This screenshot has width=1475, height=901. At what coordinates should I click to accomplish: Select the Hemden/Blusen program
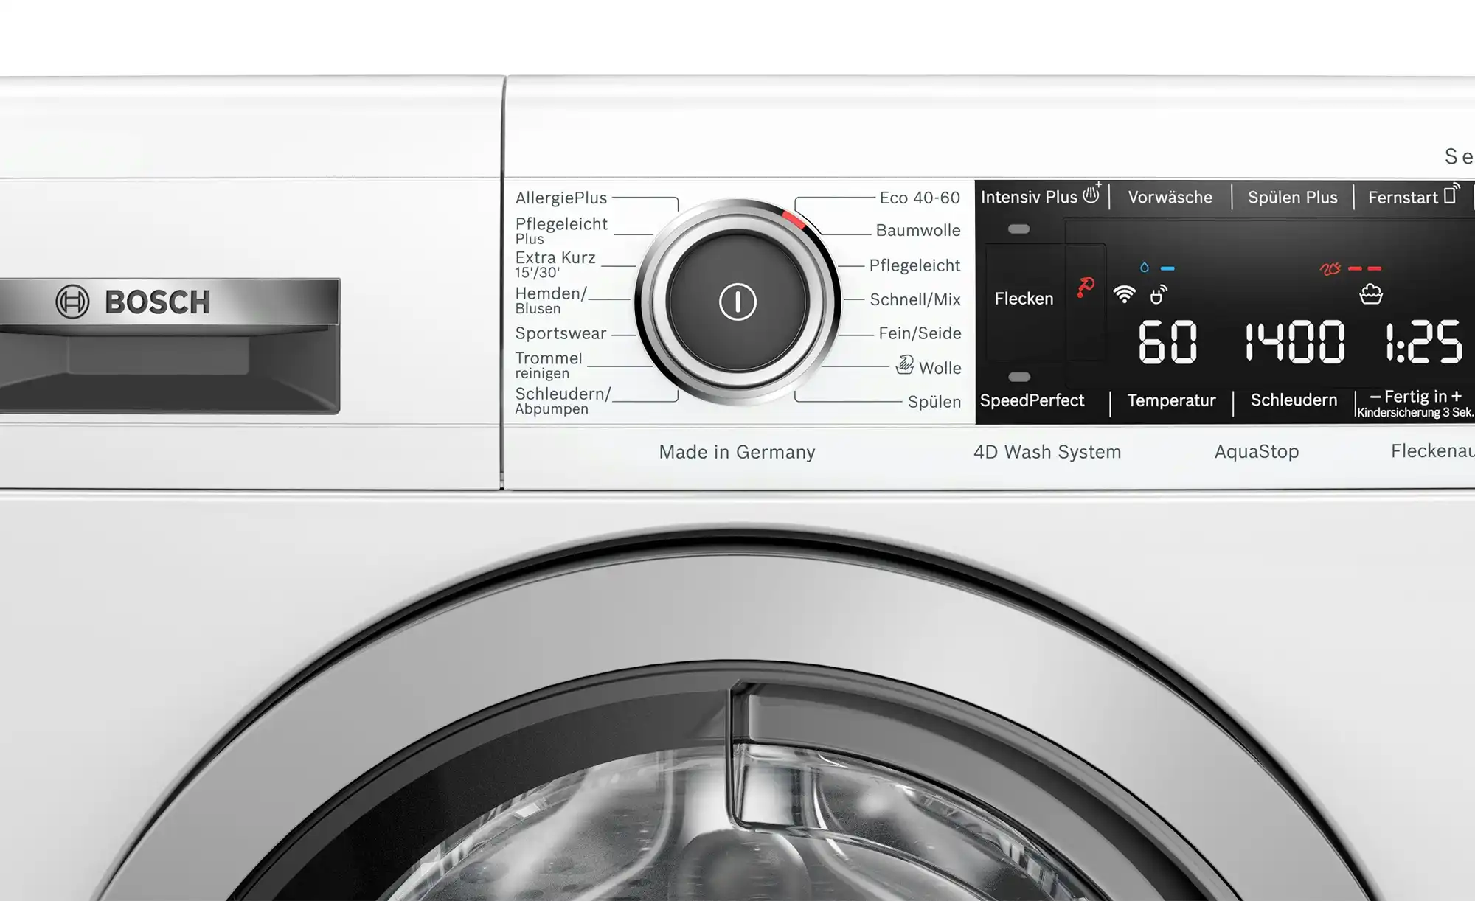pos(551,300)
